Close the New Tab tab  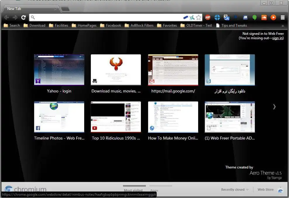pos(56,9)
